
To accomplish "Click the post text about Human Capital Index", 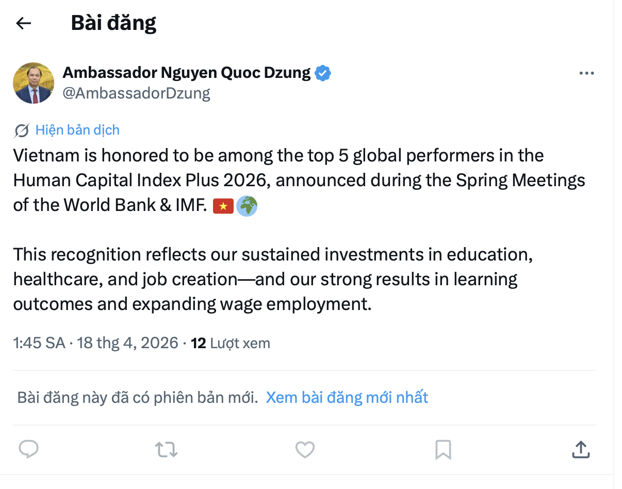I will pos(299,180).
